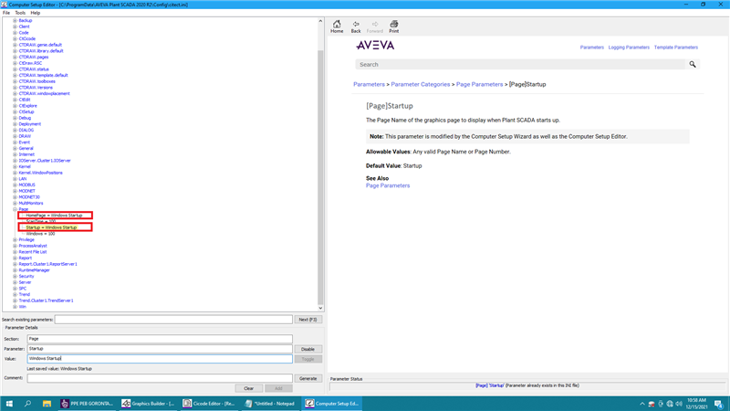730x411 pixels.
Task: Open the Tools menu
Action: pos(20,13)
